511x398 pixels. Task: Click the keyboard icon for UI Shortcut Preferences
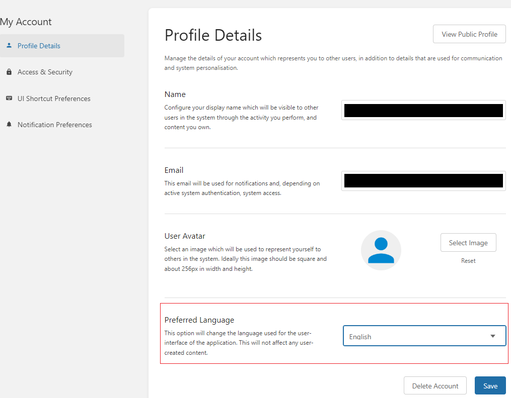click(9, 98)
